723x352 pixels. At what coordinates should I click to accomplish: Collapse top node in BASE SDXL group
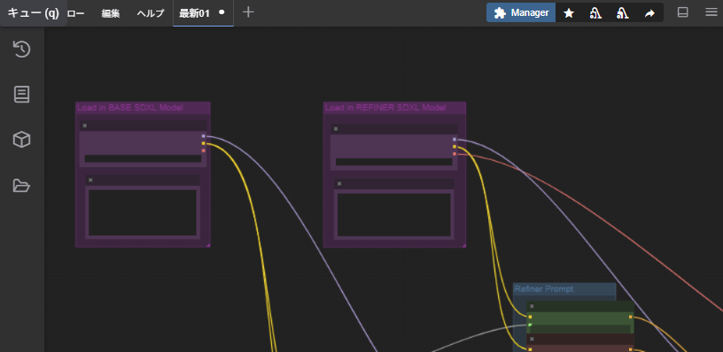(x=85, y=126)
